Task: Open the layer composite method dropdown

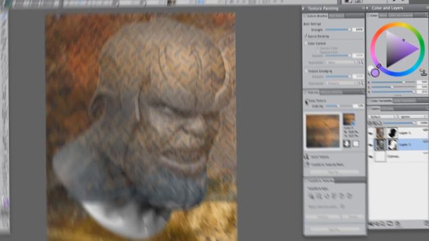Action: point(383,116)
